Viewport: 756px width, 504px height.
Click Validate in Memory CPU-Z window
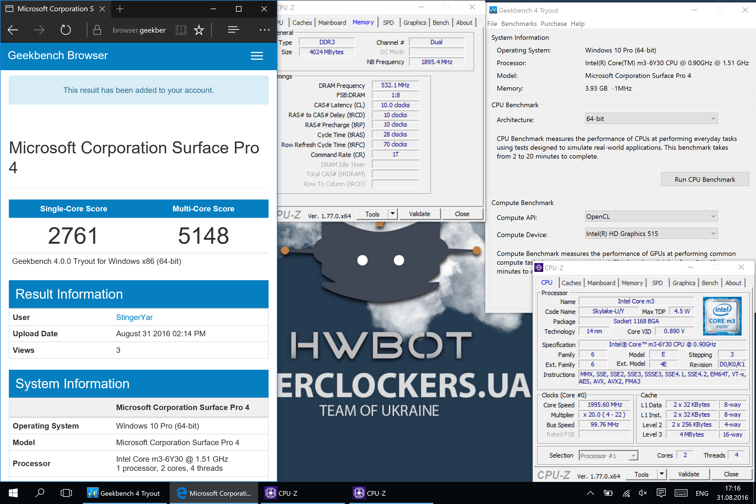(x=419, y=214)
